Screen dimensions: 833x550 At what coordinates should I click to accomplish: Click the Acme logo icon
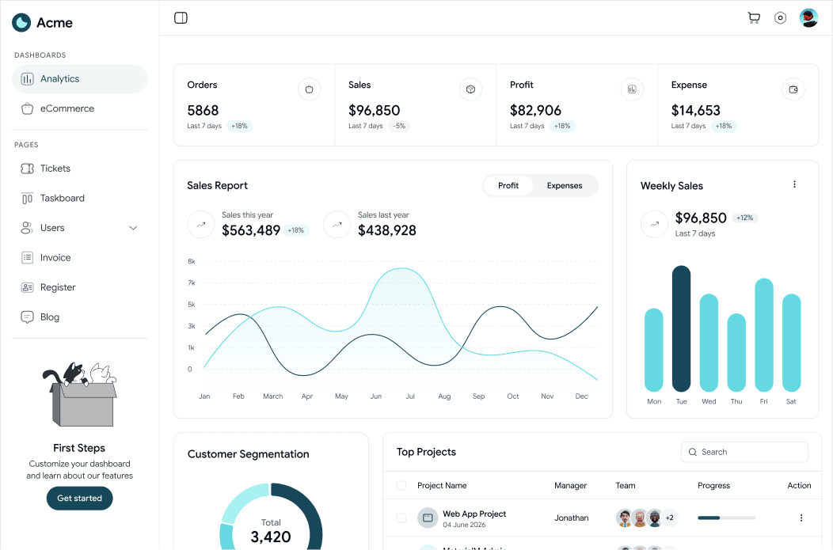coord(22,22)
